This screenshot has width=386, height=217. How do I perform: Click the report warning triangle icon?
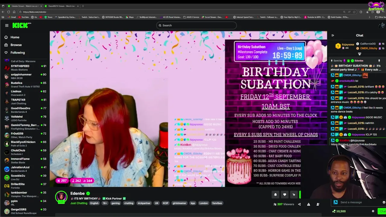point(308,204)
